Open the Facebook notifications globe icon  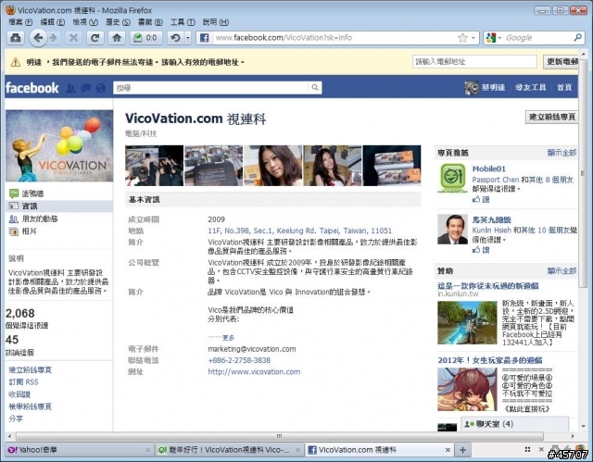coord(101,88)
